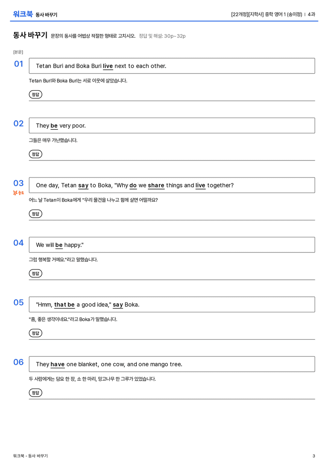The width and height of the screenshot is (328, 465).
Task: Click underlined 'that be' in question 05
Action: 64,305
